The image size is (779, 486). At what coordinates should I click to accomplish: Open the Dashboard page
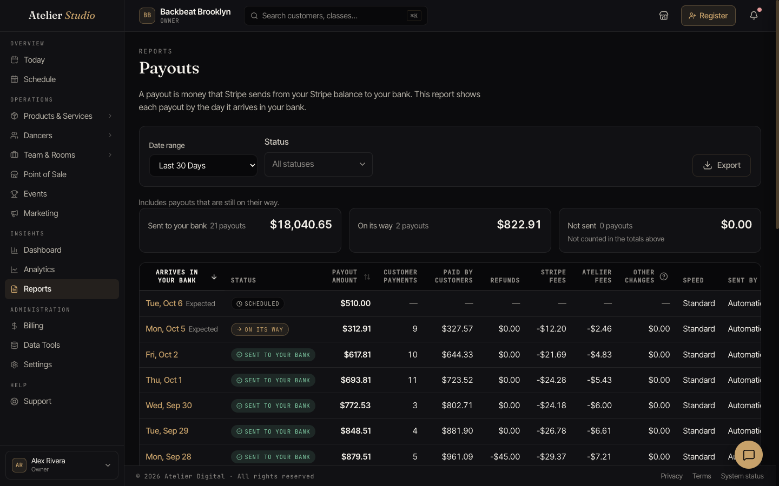62,250
